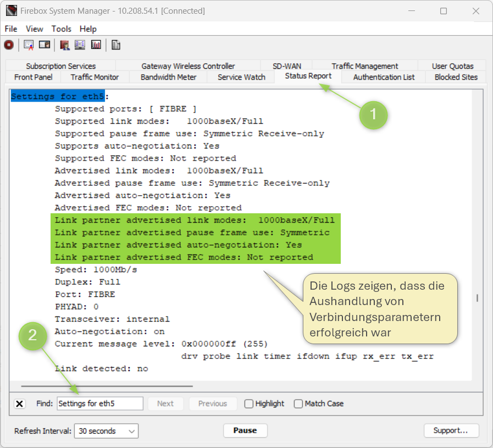Click inside the Find text field
The height and width of the screenshot is (448, 493).
99,404
